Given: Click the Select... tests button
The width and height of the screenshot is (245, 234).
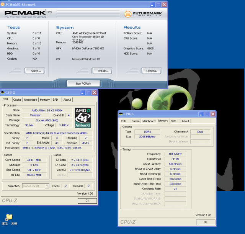Looking at the screenshot, I should pyautogui.click(x=35, y=71).
